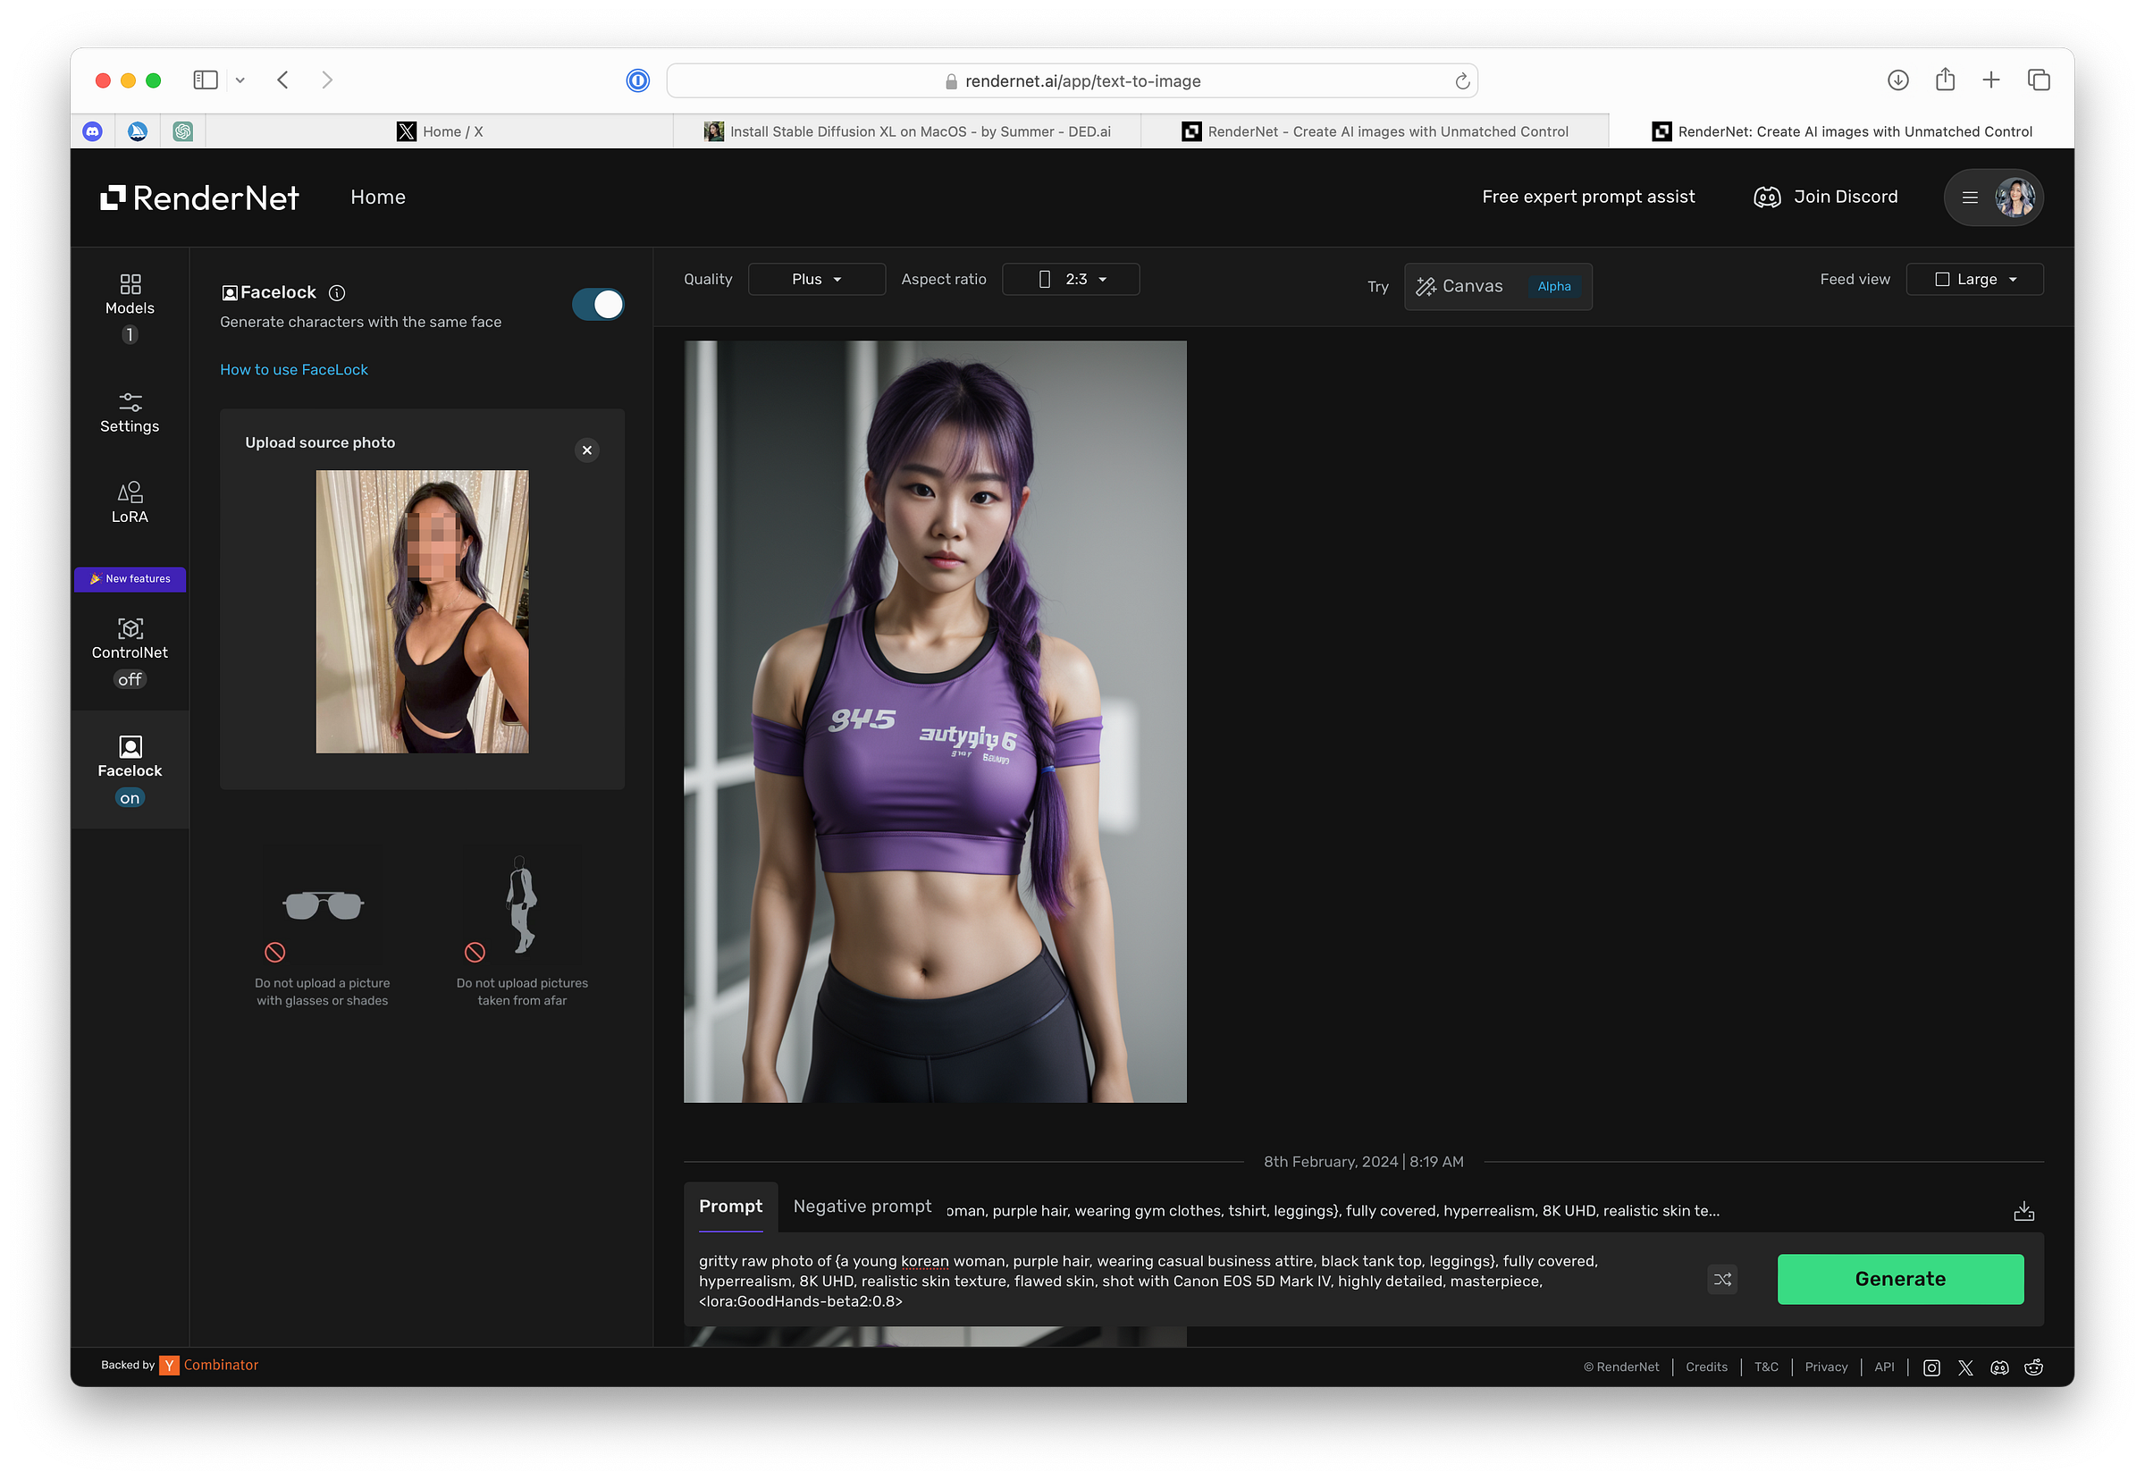Open RenderNet's Instagram footer icon
This screenshot has width=2145, height=1480.
pyautogui.click(x=1930, y=1366)
